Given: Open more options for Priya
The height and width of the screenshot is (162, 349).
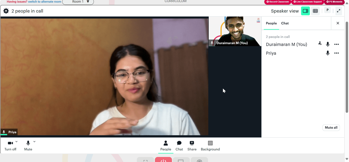Looking at the screenshot, I should [x=336, y=53].
